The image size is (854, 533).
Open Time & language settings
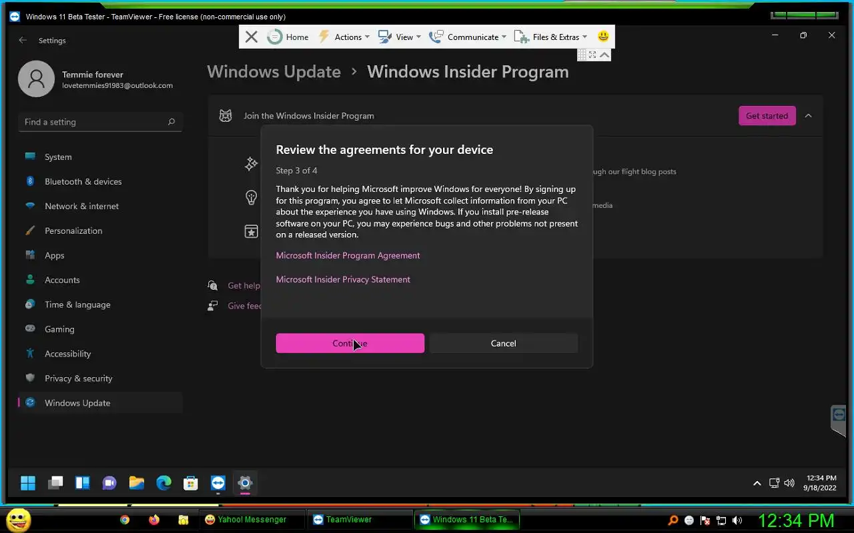click(x=100, y=304)
